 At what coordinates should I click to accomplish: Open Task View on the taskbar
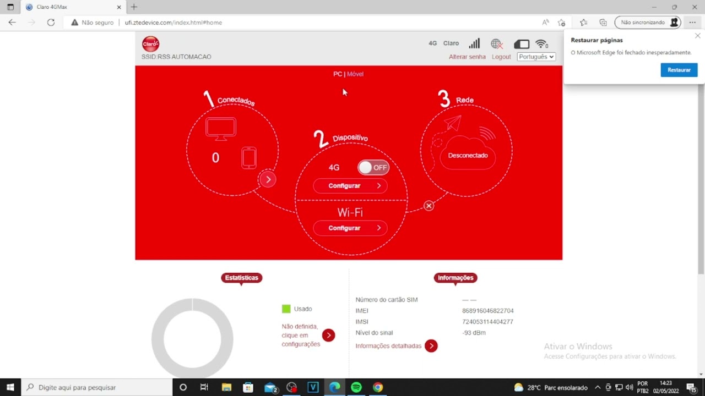click(x=204, y=387)
